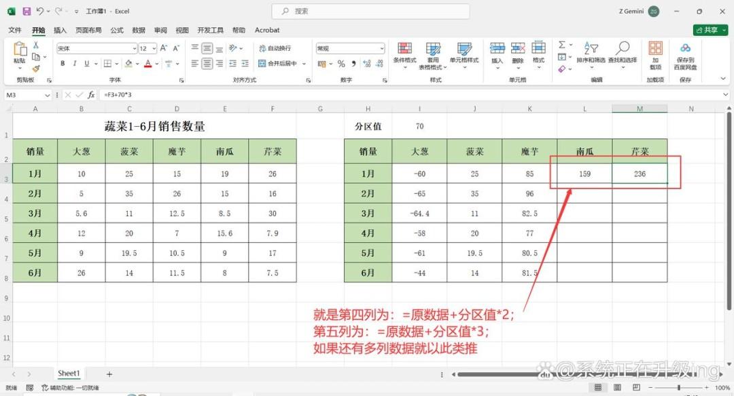
Task: Click the save to Baidu Netdisk icon
Action: pos(685,55)
